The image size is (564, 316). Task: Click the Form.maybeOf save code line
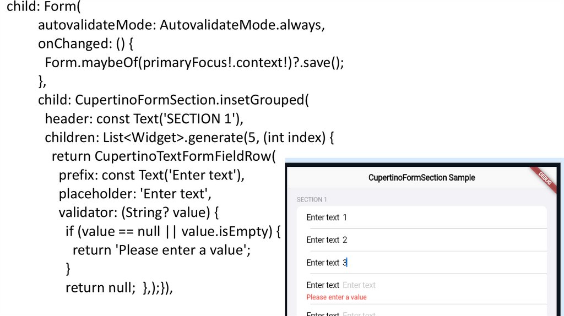click(194, 63)
